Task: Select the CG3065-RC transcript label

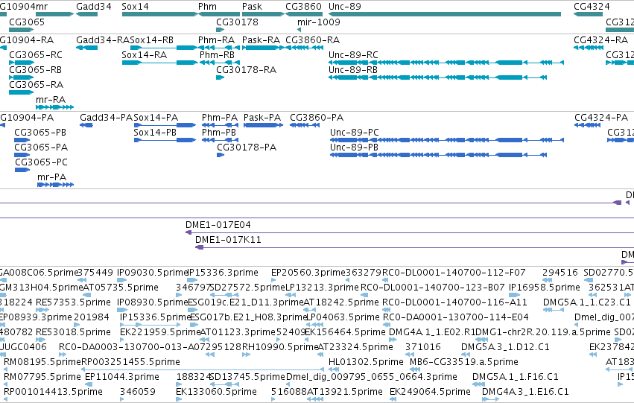Action: point(36,54)
